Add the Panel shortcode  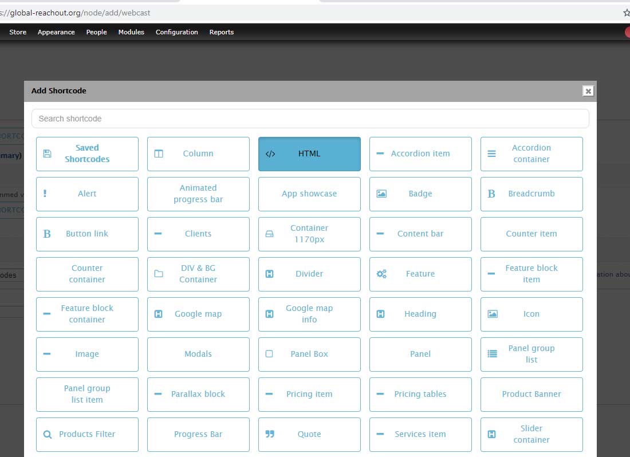pyautogui.click(x=420, y=354)
